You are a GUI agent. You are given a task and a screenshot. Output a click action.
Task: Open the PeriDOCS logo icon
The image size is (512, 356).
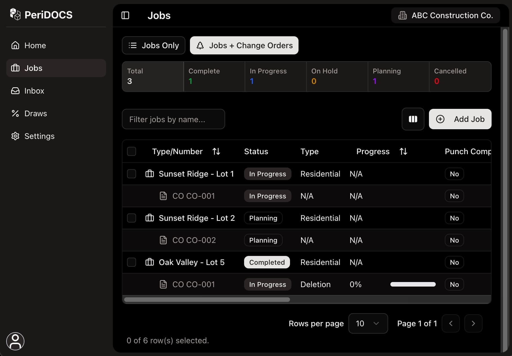[16, 14]
